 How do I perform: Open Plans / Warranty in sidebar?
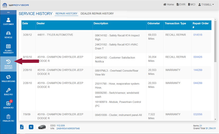(x=8, y=49)
